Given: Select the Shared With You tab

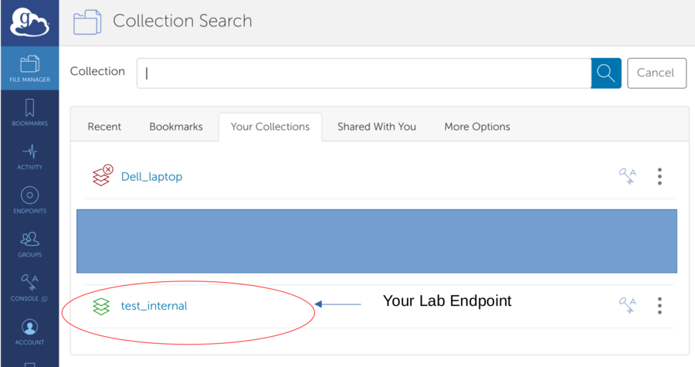Looking at the screenshot, I should click(x=377, y=127).
